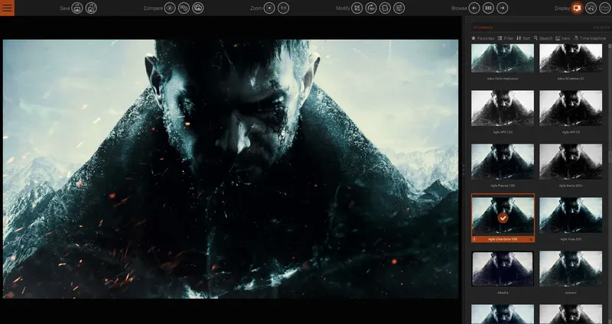Open the orange hamburger main menu

coord(7,8)
